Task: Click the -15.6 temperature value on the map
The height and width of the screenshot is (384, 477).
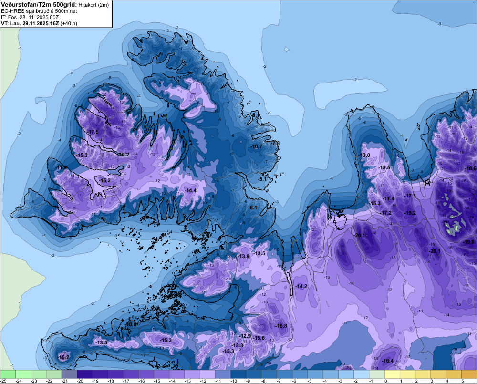Action: click(259, 338)
